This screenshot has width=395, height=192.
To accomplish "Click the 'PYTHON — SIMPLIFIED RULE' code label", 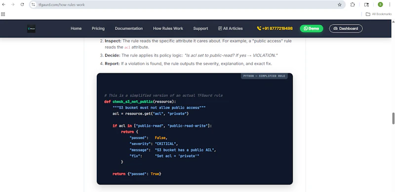I will click(x=264, y=76).
